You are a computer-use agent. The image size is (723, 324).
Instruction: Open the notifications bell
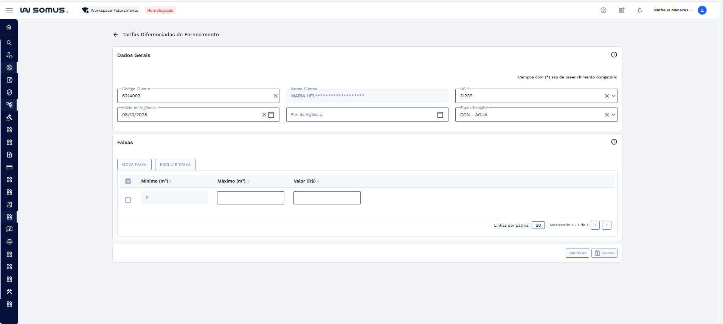639,10
